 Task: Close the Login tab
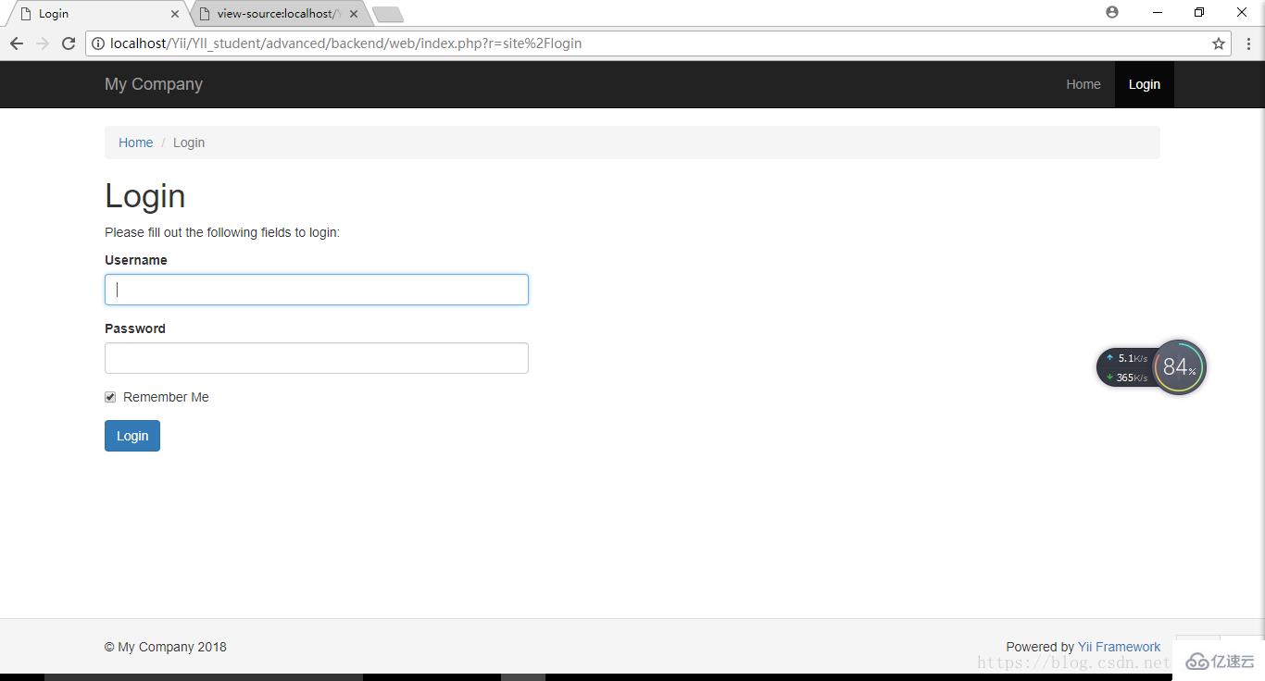pyautogui.click(x=175, y=14)
